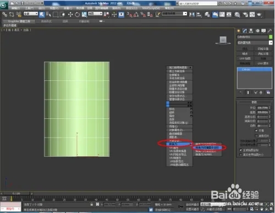Toggle the Percent Snap button
275x213 pixels.
click(x=143, y=14)
